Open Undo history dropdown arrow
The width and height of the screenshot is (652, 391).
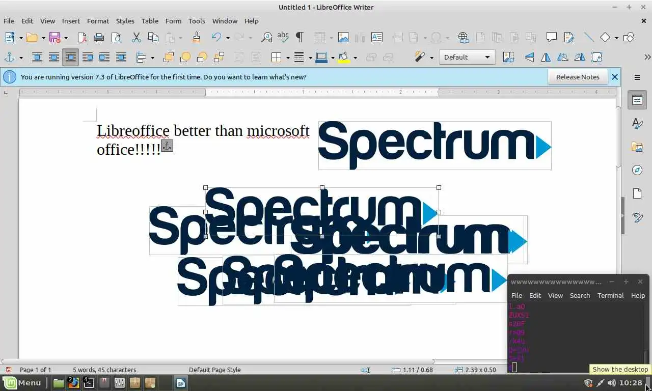[x=228, y=38]
